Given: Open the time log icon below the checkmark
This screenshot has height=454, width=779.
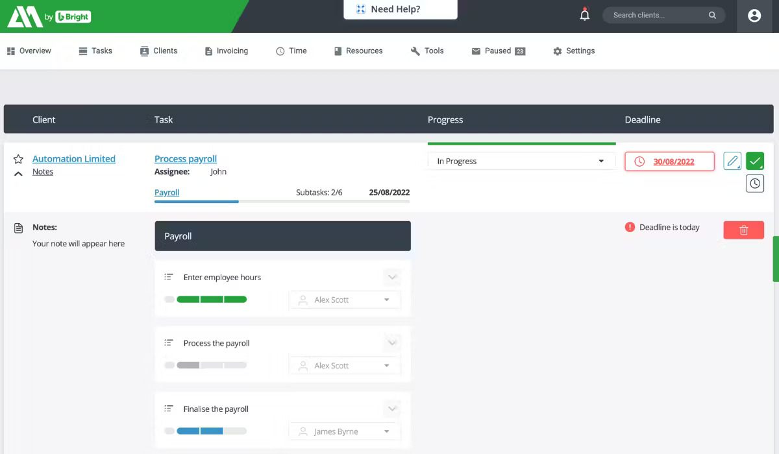Looking at the screenshot, I should pos(754,184).
